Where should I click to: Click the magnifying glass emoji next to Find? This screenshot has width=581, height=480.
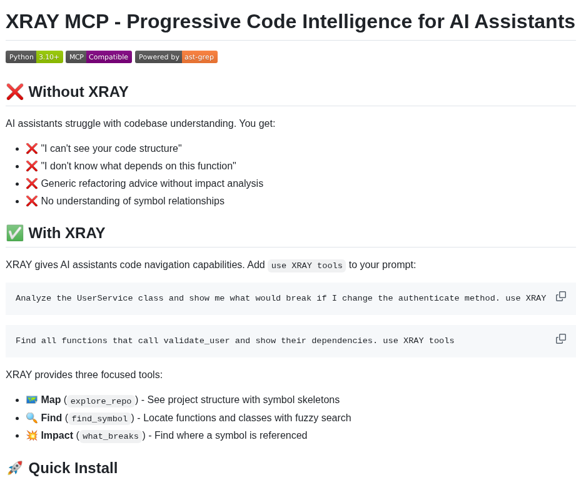tap(32, 417)
